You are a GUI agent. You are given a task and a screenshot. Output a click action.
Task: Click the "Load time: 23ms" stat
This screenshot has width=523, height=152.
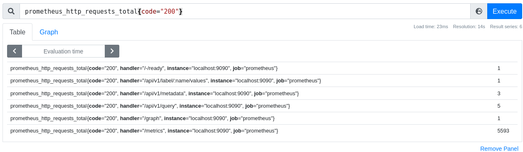pos(431,27)
